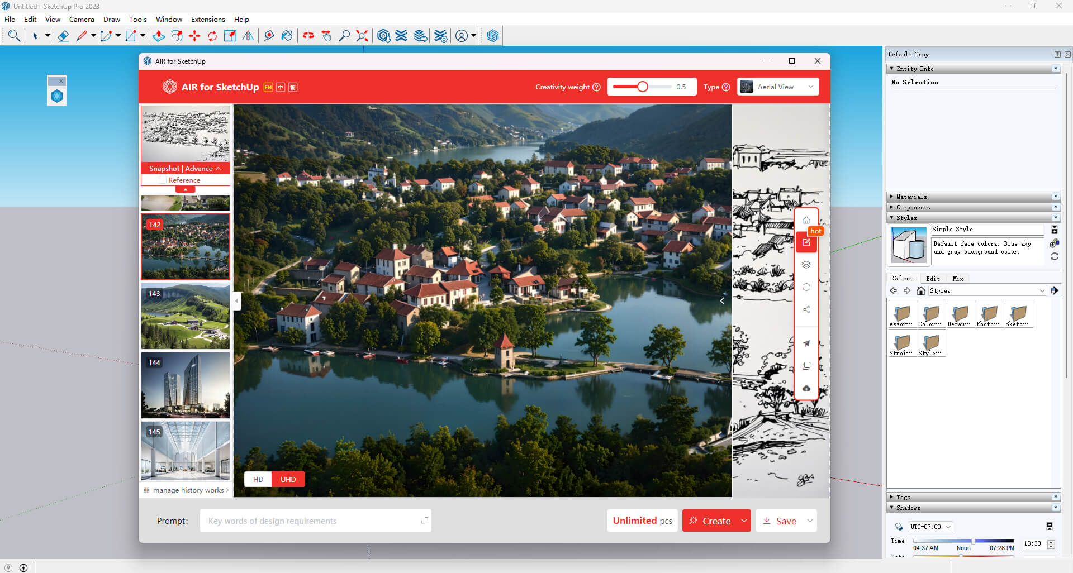Viewport: 1073px width, 573px height.
Task: Click the Create button
Action: click(710, 521)
